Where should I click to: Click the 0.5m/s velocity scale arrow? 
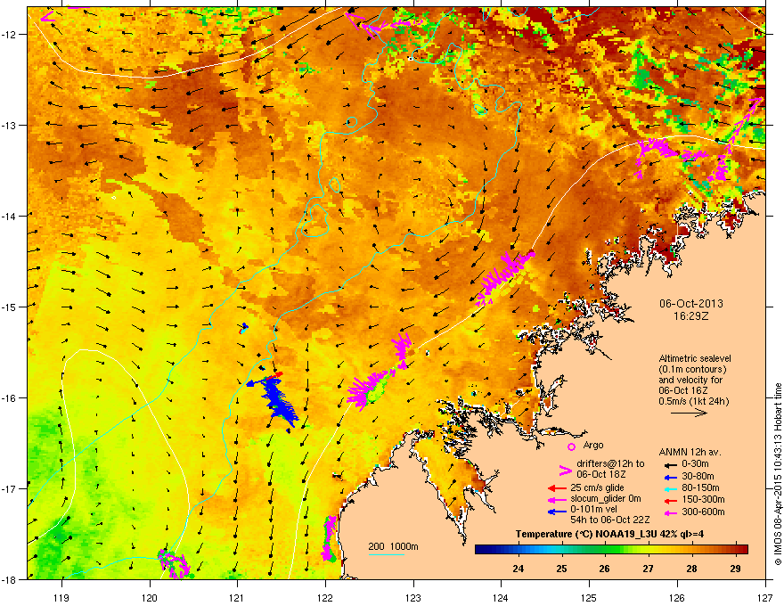tap(689, 413)
